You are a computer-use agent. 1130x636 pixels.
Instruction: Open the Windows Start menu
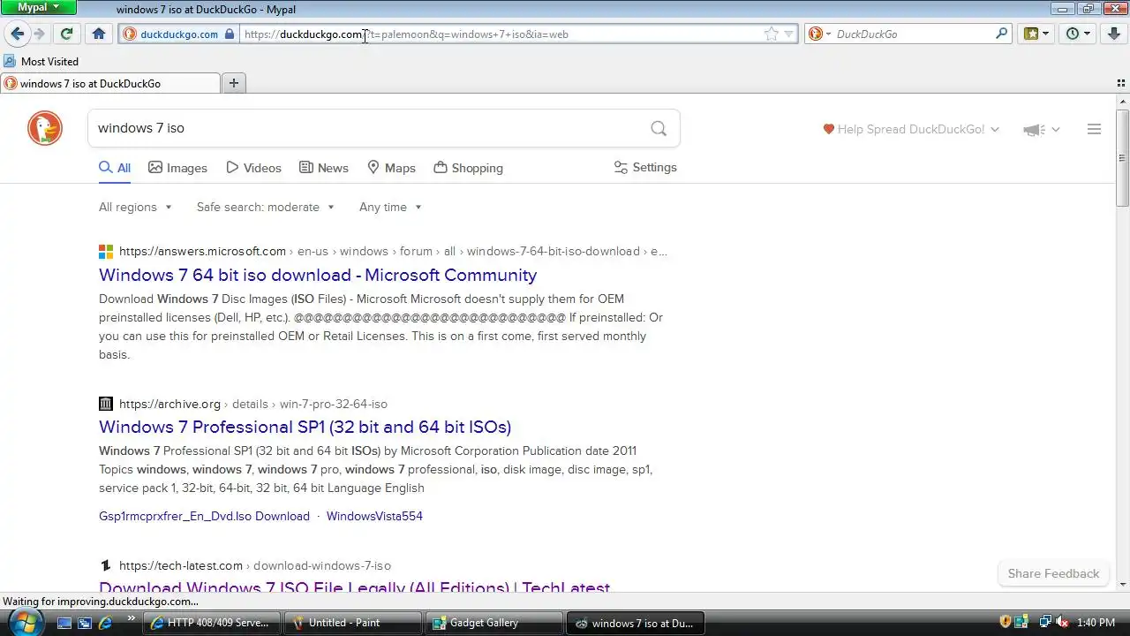(24, 622)
